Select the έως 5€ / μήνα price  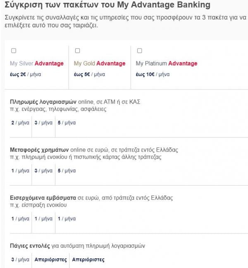coord(89,74)
